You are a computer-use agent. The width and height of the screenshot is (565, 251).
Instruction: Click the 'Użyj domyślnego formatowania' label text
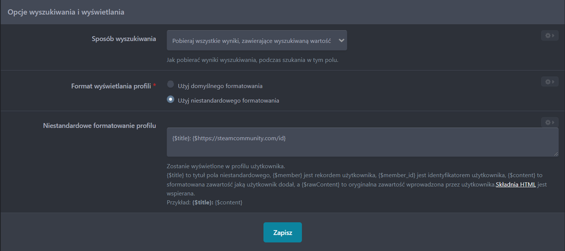[x=220, y=86]
